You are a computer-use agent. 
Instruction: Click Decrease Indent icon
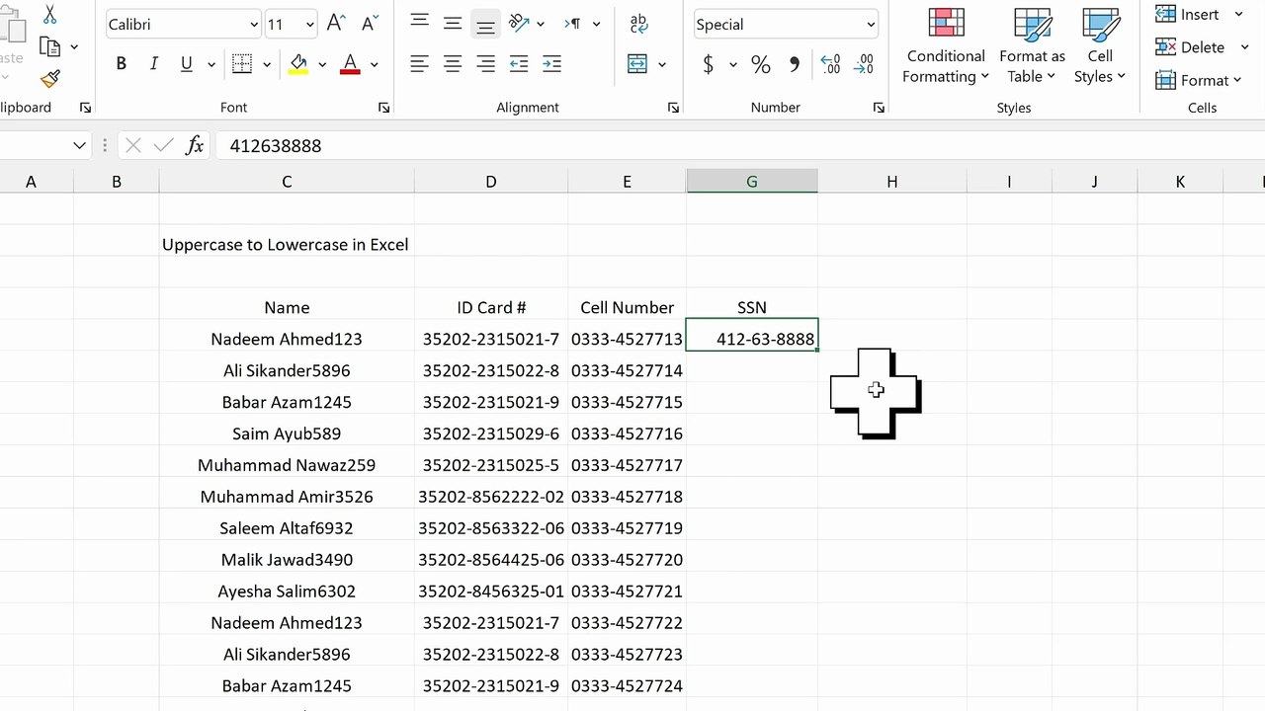(519, 64)
